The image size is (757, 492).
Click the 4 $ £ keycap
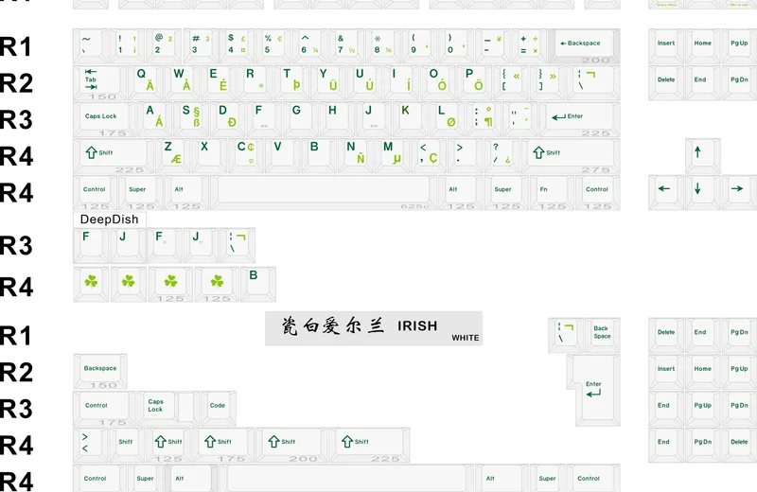point(238,45)
